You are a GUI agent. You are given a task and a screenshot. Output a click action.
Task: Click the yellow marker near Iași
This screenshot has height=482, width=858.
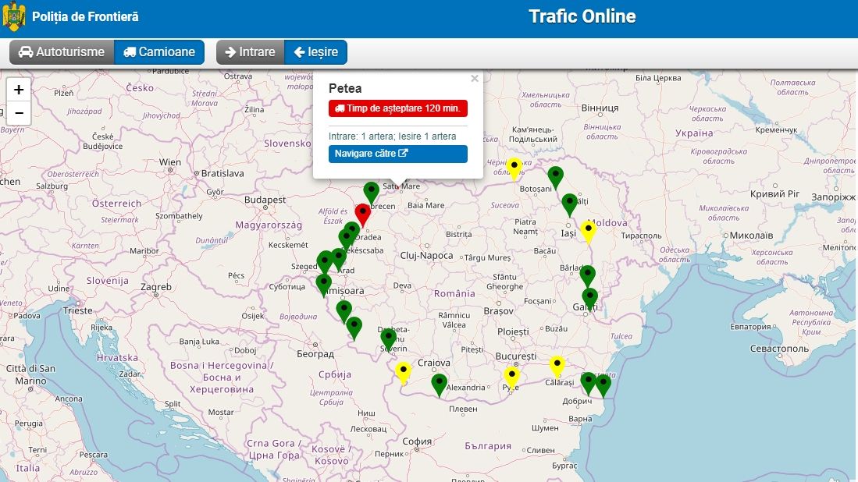point(589,230)
